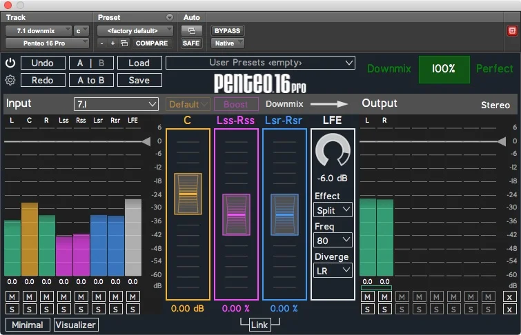Mute the C input channel
Image resolution: width=521 pixels, height=335 pixels.
point(29,297)
